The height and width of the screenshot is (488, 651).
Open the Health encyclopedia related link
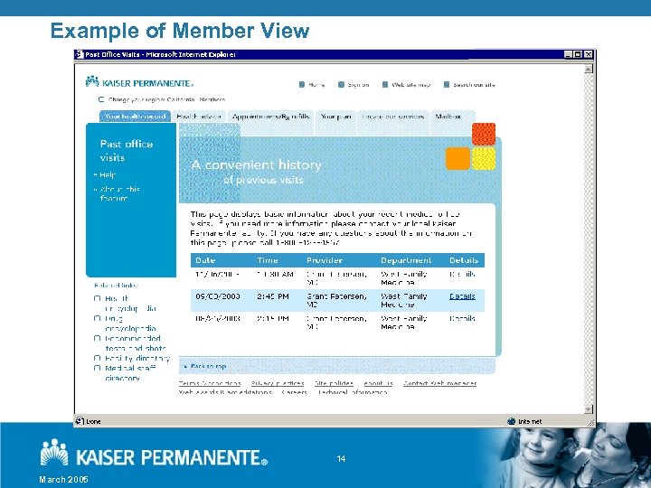click(x=130, y=304)
